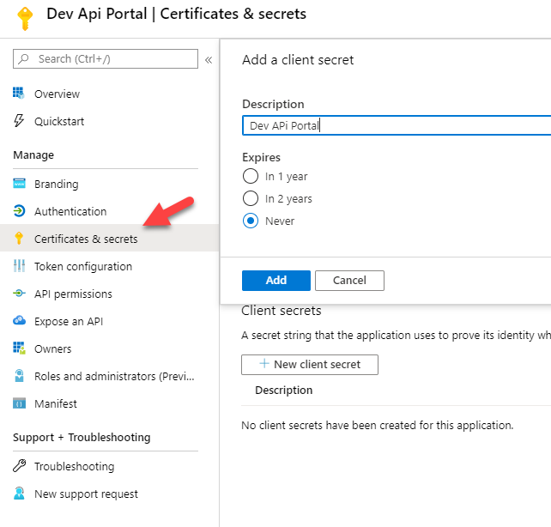This screenshot has height=527, width=551.
Task: Open Certificates & secrets menu item
Action: 86,239
